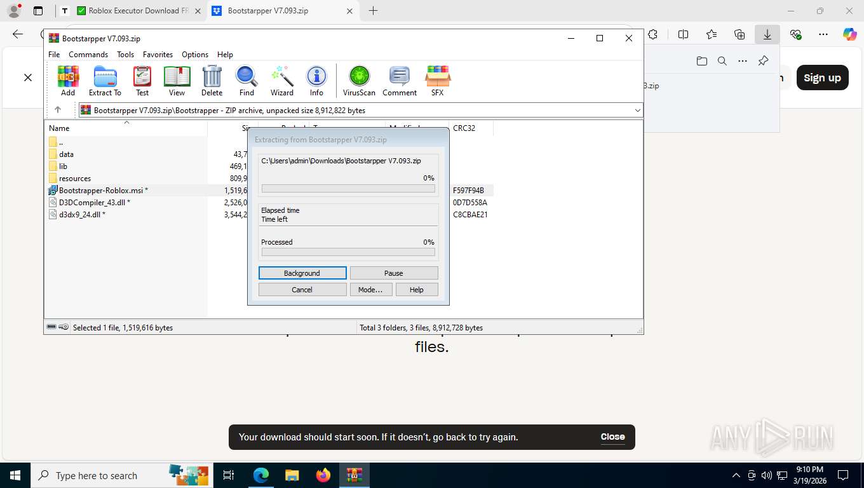Close the Dropbox page overlay with X

click(x=28, y=78)
